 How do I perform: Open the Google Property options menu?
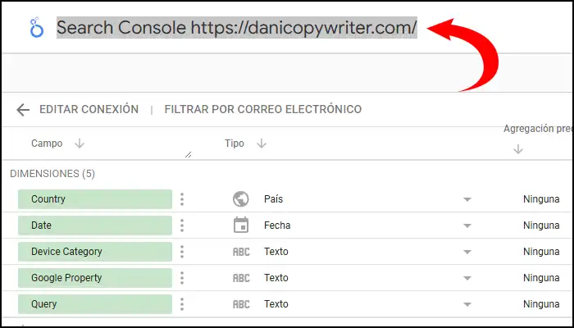click(x=182, y=278)
